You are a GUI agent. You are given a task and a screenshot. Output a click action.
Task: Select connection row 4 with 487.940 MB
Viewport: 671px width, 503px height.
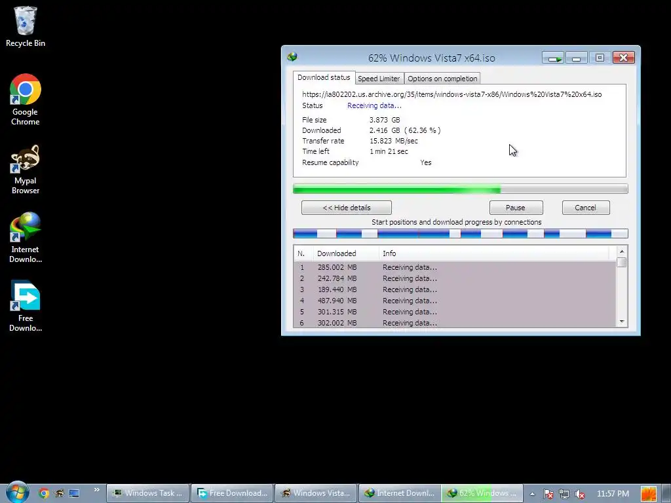(455, 301)
